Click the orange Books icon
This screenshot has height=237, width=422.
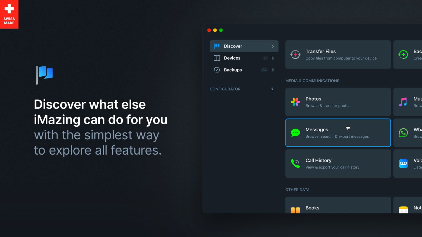point(295,210)
